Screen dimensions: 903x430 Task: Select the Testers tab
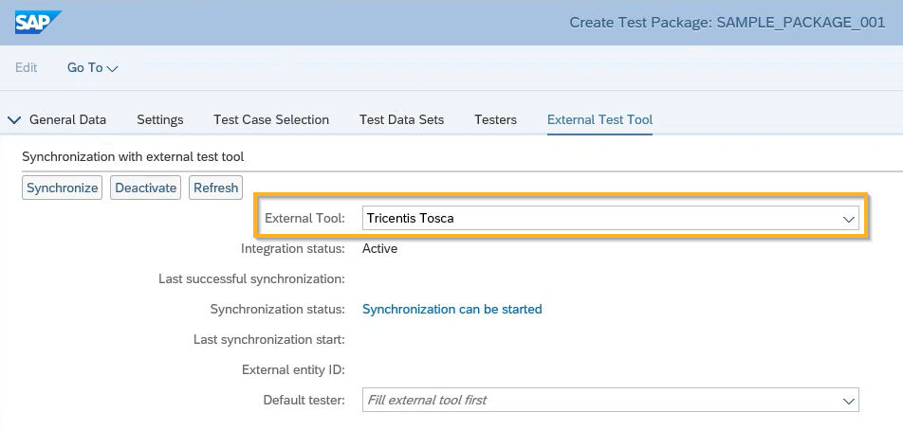click(495, 120)
